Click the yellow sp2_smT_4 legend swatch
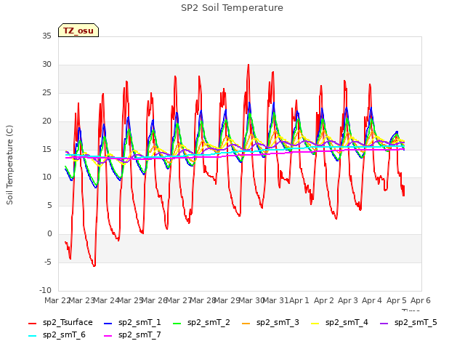This screenshot has width=465, height=349. pyautogui.click(x=315, y=323)
